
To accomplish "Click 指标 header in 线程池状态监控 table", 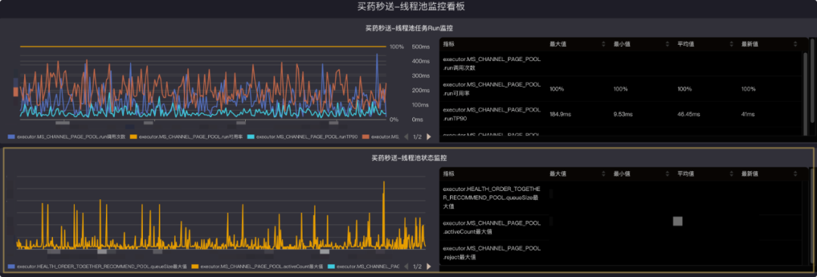I will (x=449, y=174).
